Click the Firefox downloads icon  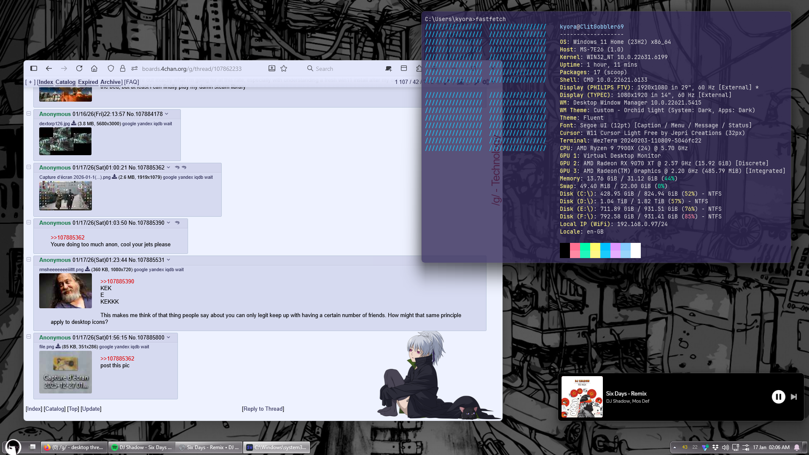pos(272,68)
